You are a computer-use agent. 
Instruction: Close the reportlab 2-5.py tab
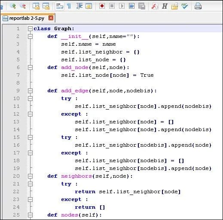51,18
